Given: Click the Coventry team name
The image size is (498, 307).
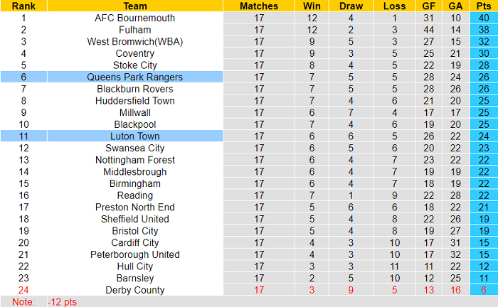Looking at the screenshot, I should tap(134, 53).
